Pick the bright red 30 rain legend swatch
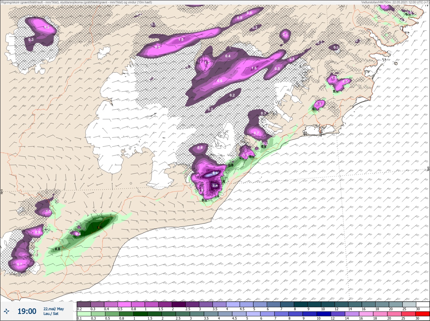 pos(423,314)
